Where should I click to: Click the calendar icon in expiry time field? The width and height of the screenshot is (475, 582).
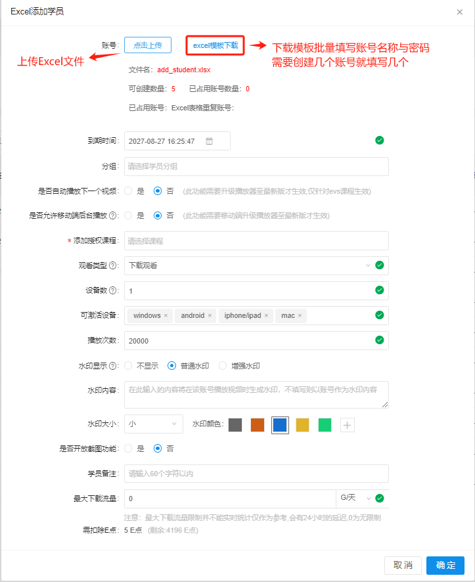click(209, 141)
